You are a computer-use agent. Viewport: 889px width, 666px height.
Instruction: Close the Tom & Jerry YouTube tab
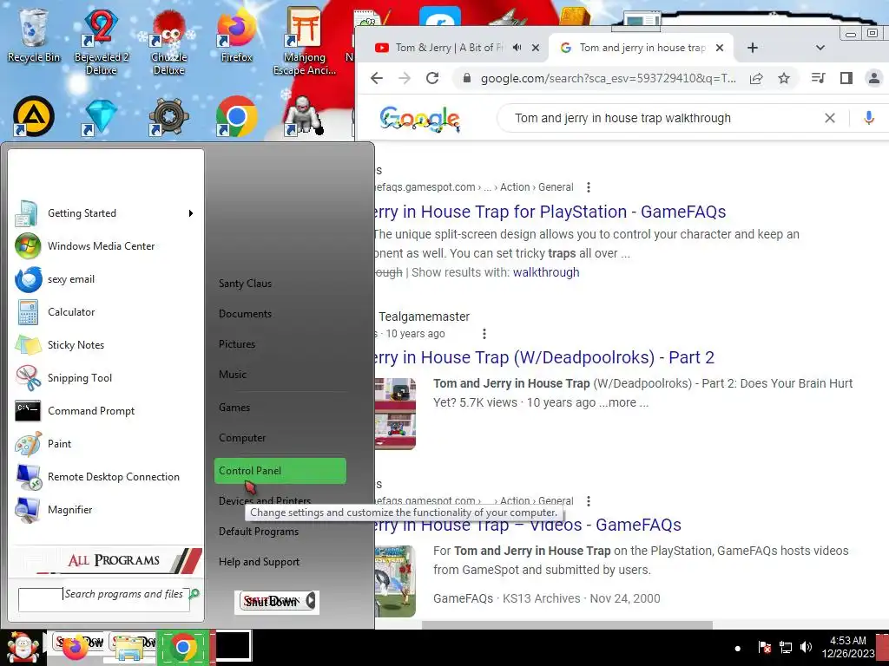535,49
